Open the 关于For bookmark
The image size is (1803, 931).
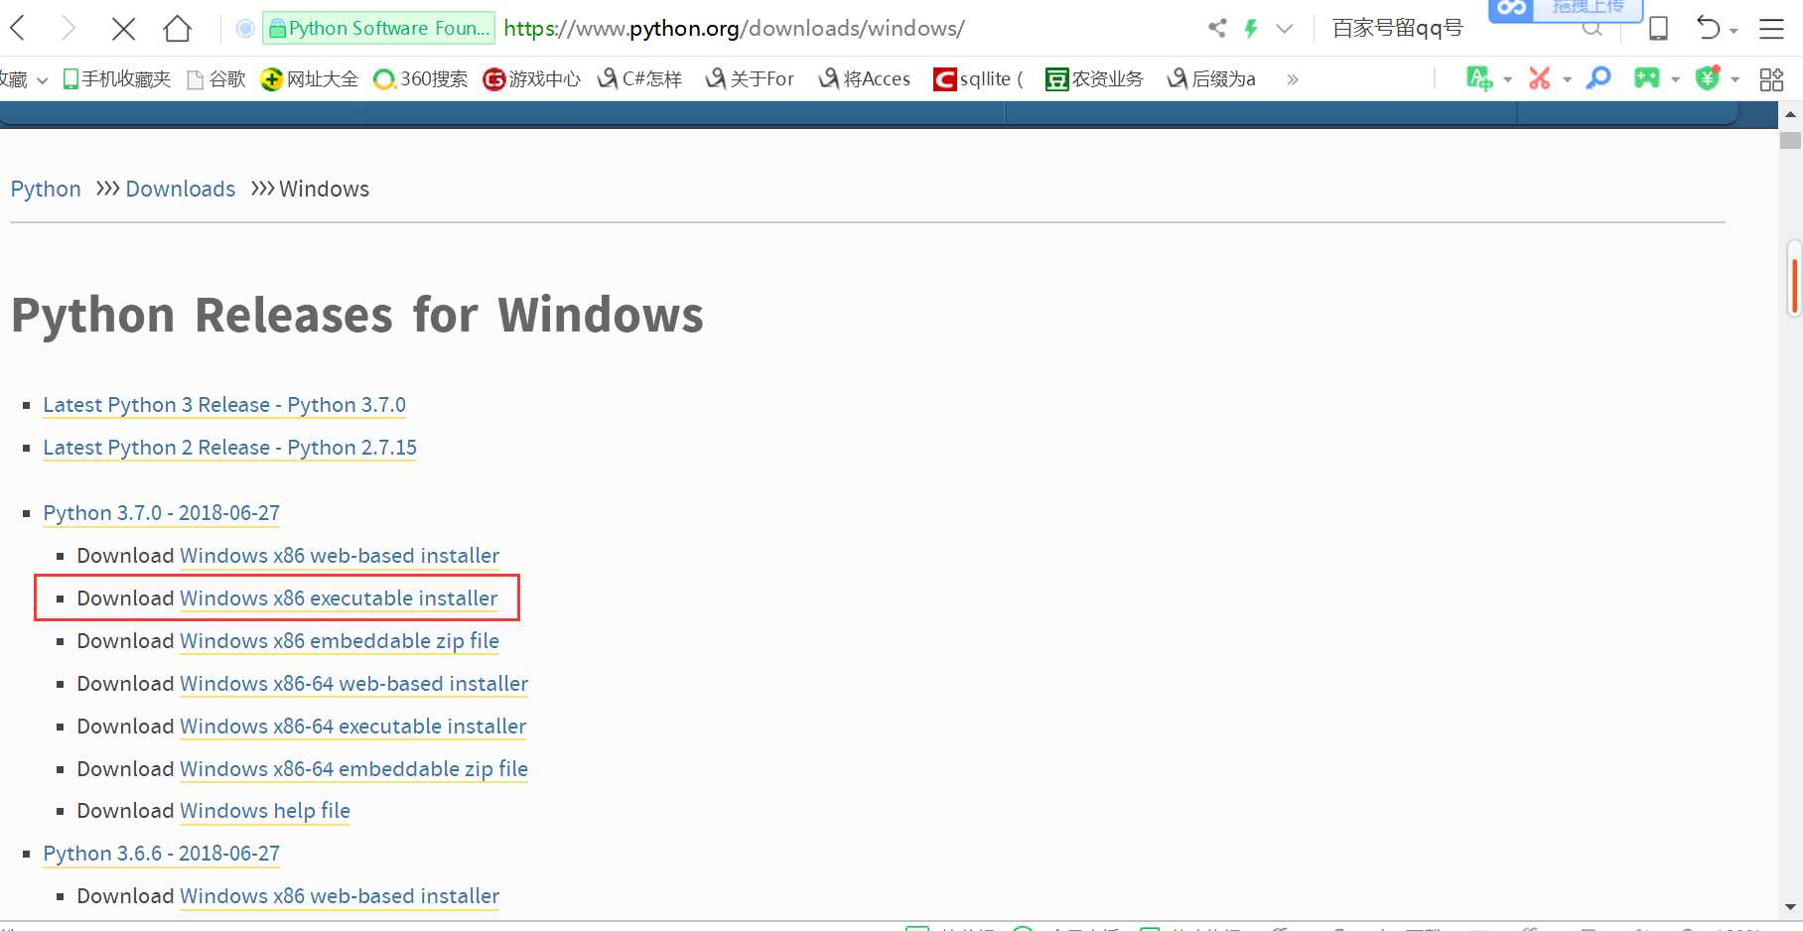750,78
